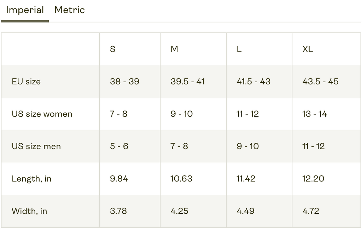Click EU size cell 38 - 39
The image size is (362, 231).
click(x=124, y=82)
